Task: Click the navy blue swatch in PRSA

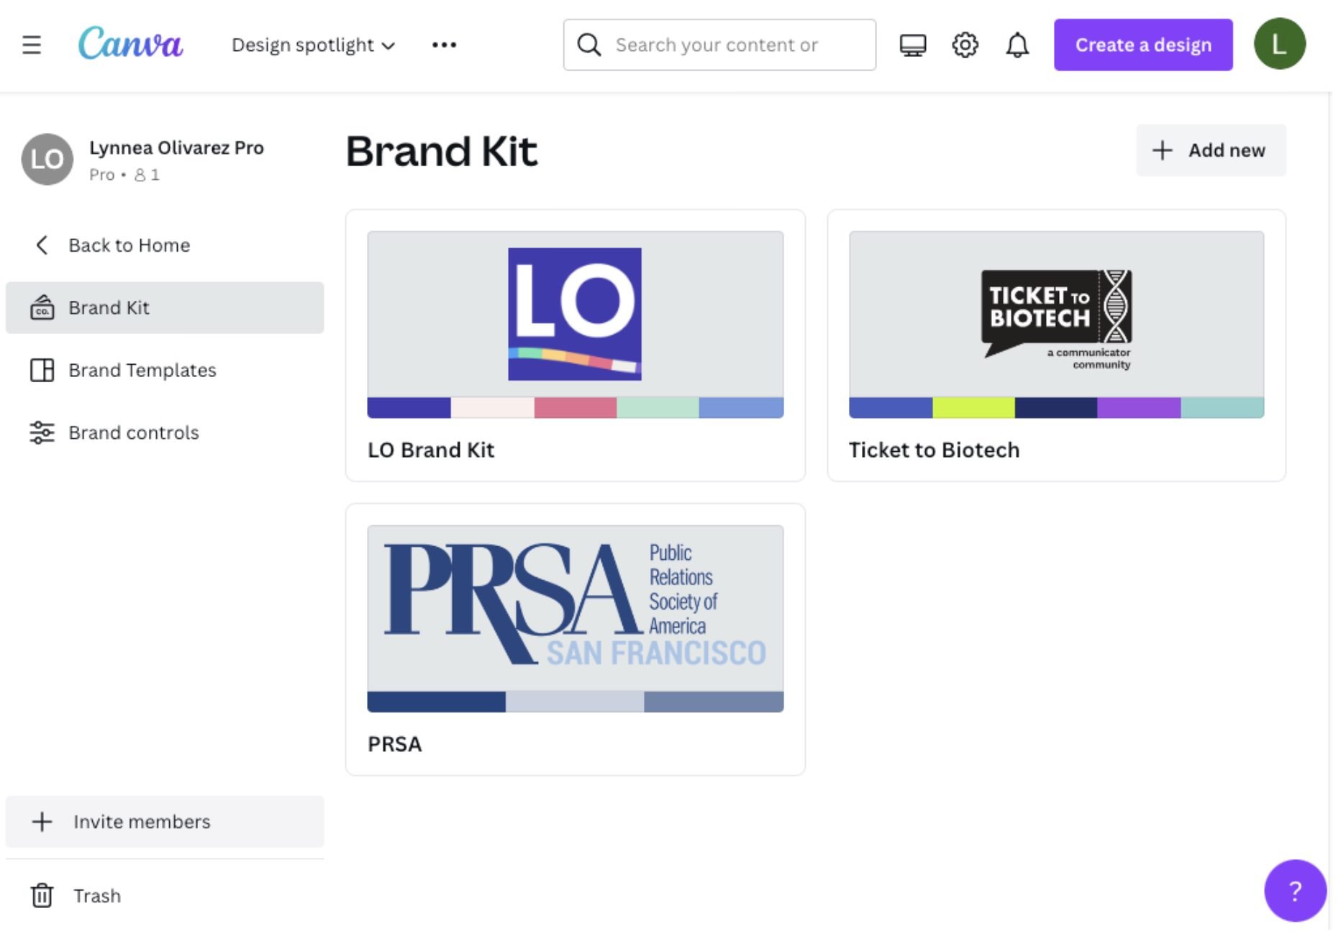Action: [x=436, y=702]
